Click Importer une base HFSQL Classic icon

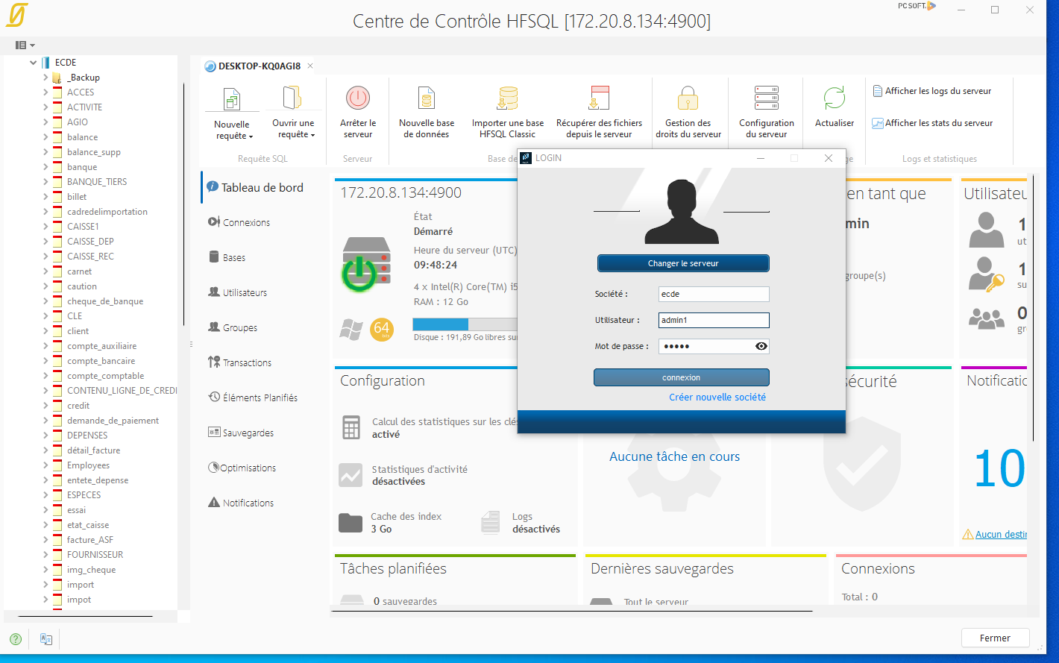click(x=507, y=98)
